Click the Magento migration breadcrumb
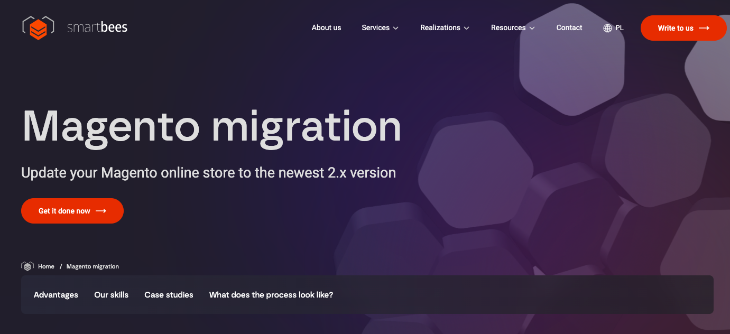This screenshot has width=730, height=334. 93,266
